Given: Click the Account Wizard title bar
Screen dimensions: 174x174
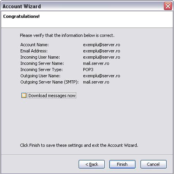Looking at the screenshot, I should (x=83, y=6).
